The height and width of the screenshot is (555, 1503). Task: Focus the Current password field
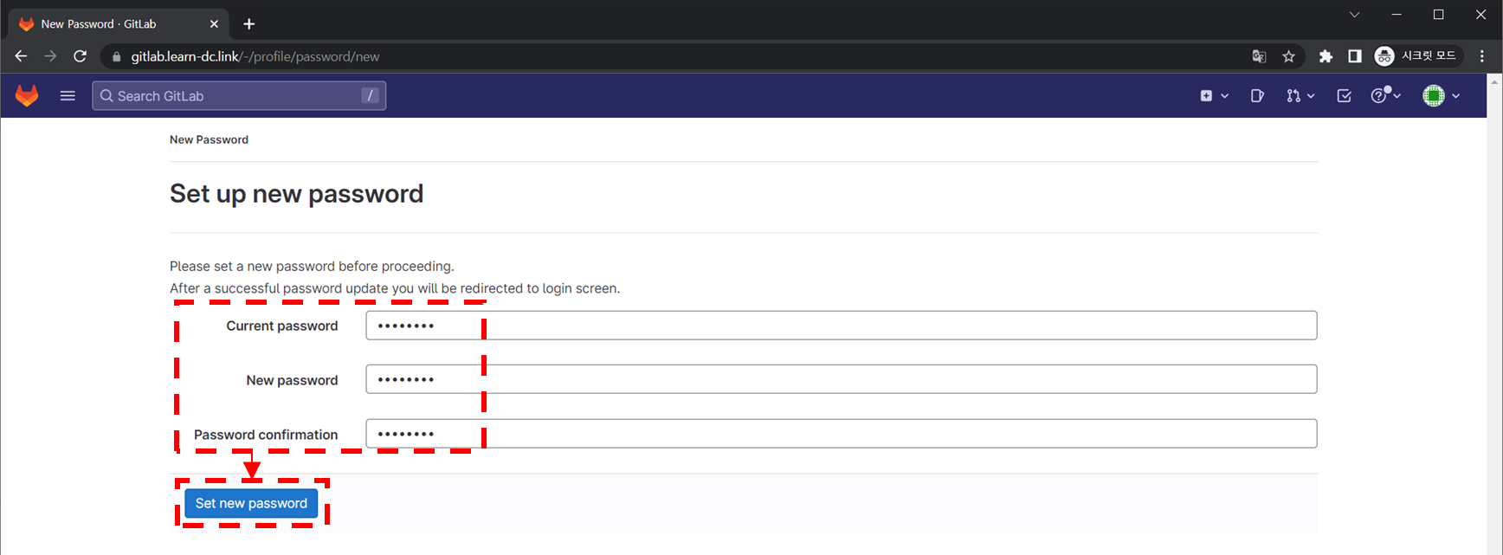(840, 326)
